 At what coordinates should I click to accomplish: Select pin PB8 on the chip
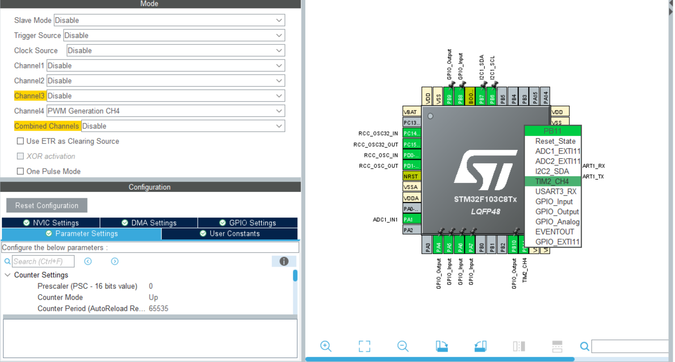click(460, 96)
